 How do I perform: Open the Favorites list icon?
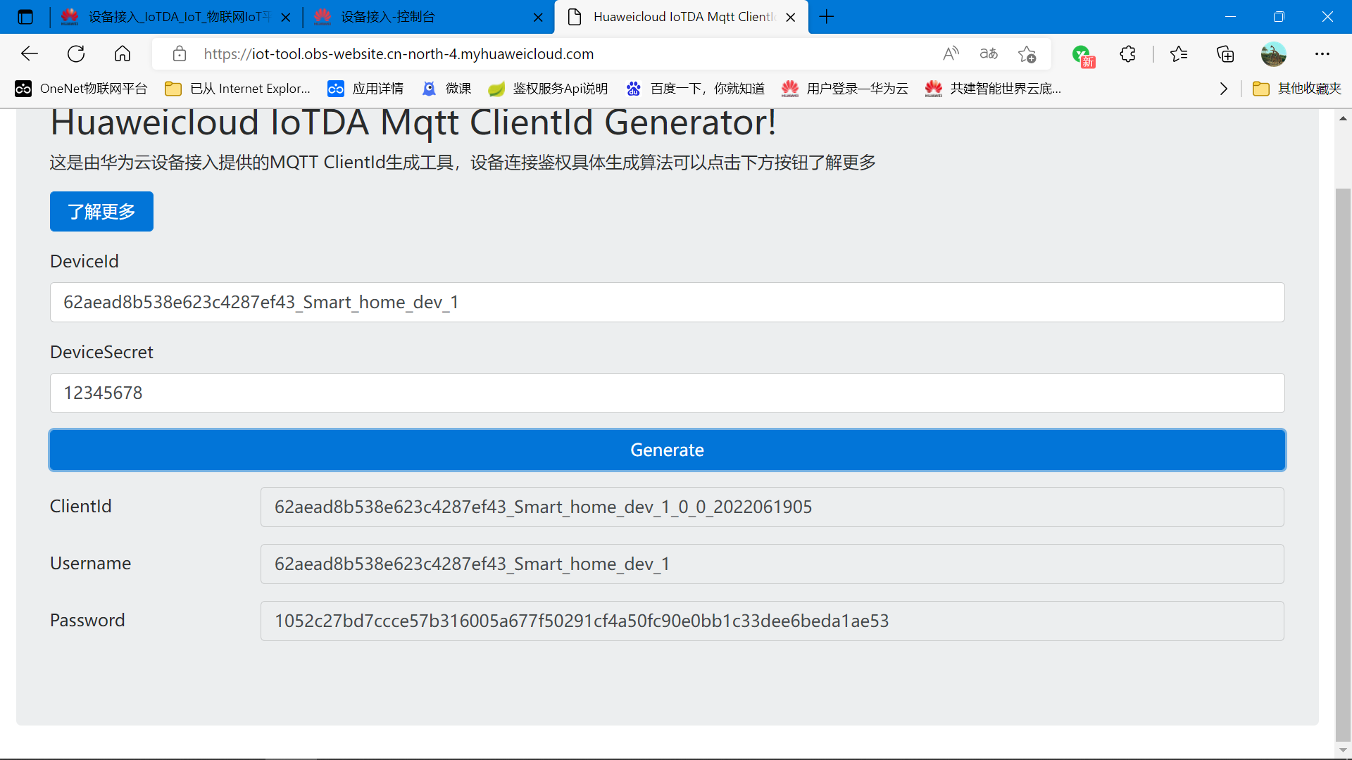pos(1178,53)
